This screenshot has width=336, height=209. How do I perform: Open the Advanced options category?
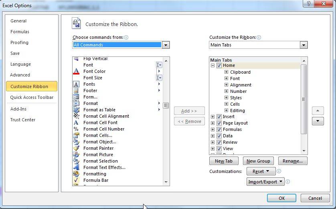[20, 75]
